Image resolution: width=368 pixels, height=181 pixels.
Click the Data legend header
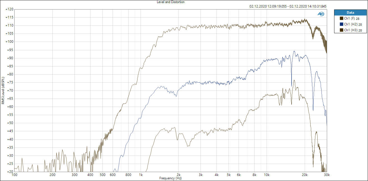(350, 13)
